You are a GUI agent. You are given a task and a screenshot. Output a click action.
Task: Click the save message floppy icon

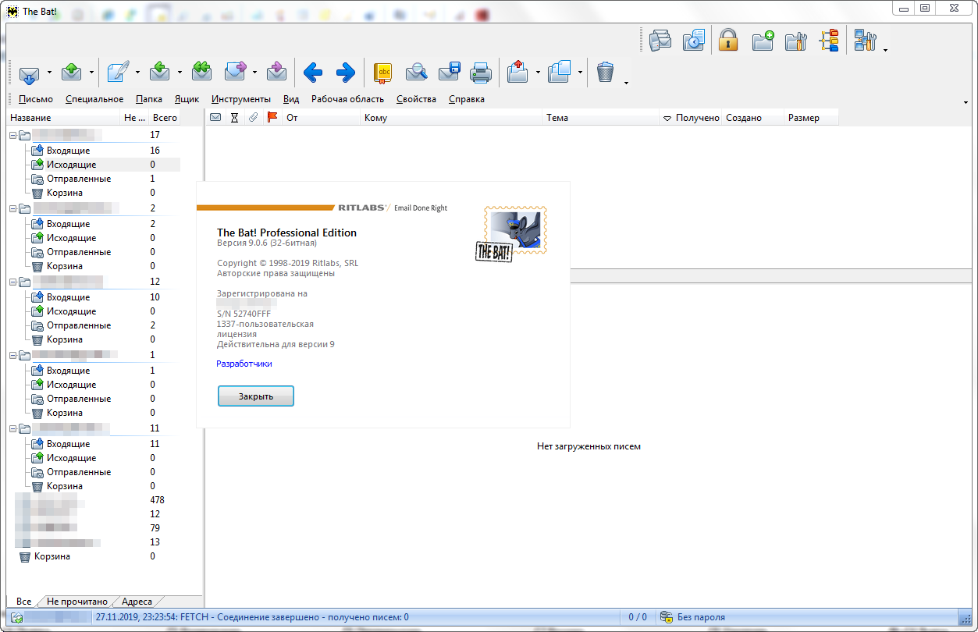click(449, 73)
